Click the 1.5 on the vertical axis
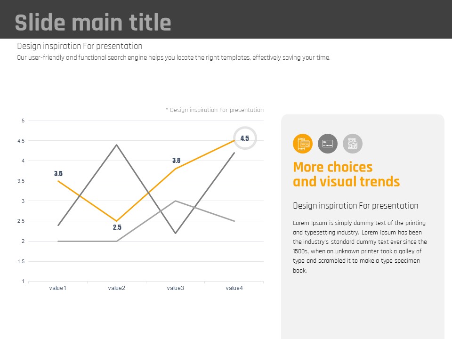Image resolution: width=452 pixels, height=339 pixels. [x=22, y=261]
